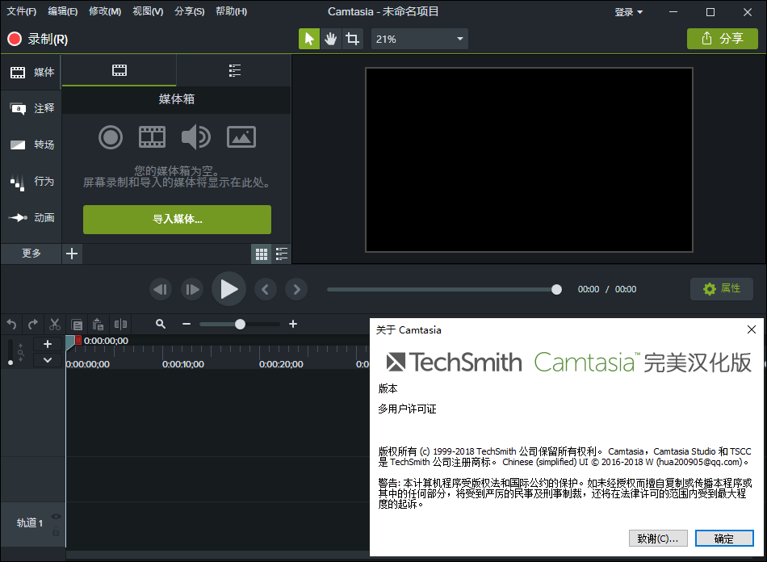Image resolution: width=767 pixels, height=562 pixels.
Task: Add a new track with the plus button
Action: [x=48, y=344]
